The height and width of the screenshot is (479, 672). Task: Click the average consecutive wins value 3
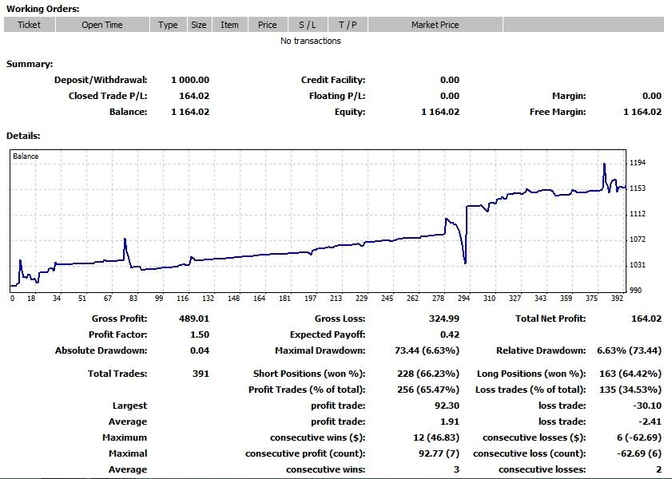[x=456, y=469]
